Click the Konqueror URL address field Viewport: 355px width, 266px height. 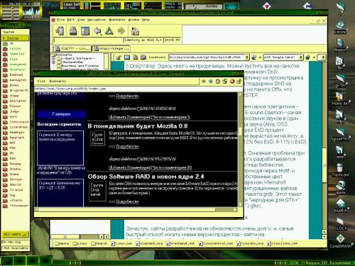point(138,89)
